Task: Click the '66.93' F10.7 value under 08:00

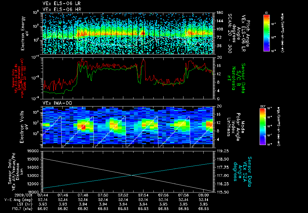Action: click(x=204, y=209)
